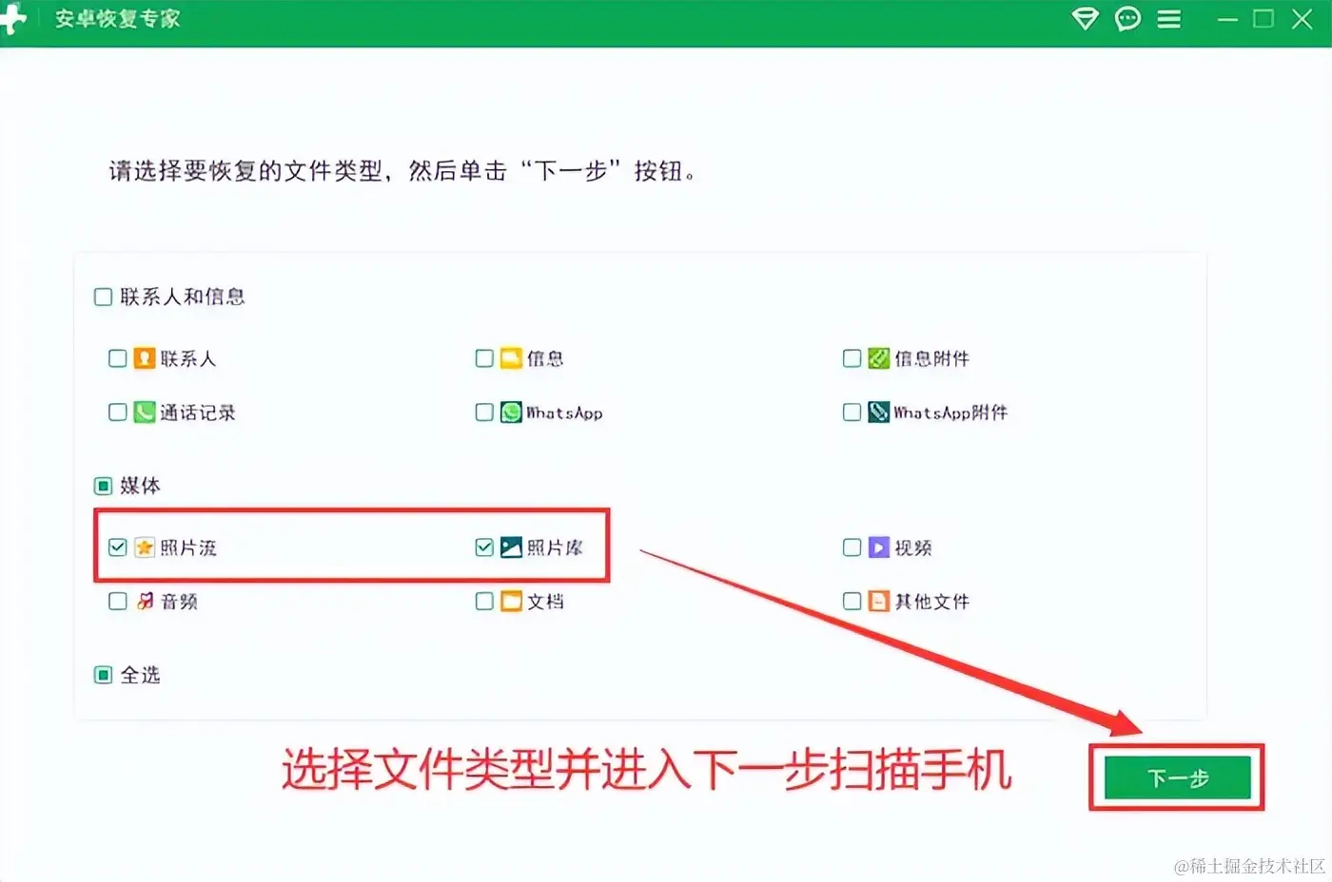Click the 文档 folder icon

pos(511,602)
